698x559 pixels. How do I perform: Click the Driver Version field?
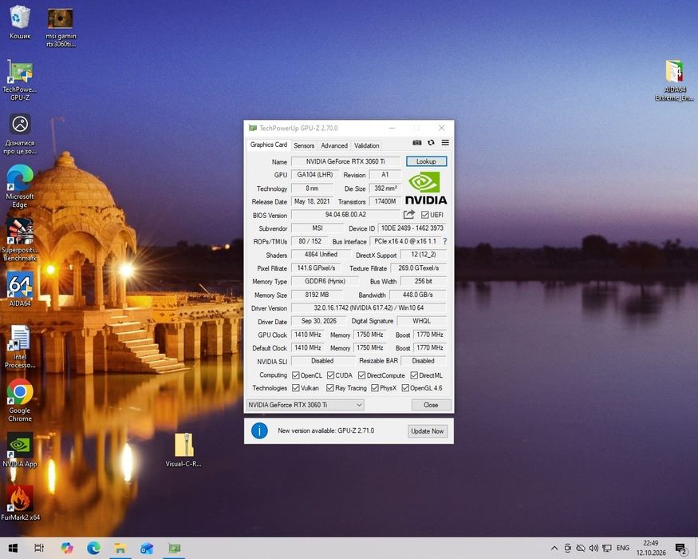coord(369,308)
